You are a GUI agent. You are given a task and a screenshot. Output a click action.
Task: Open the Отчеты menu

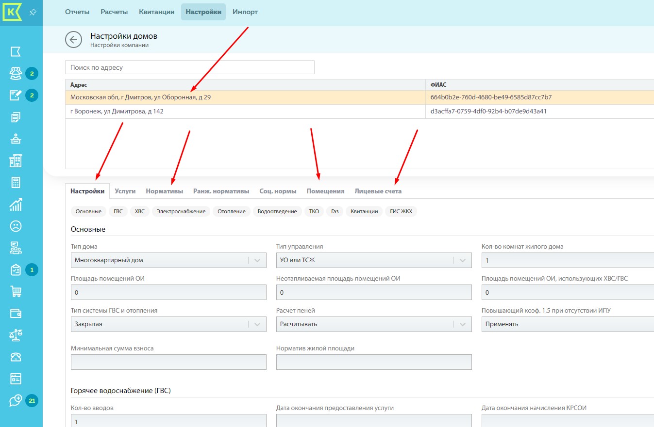pyautogui.click(x=78, y=12)
